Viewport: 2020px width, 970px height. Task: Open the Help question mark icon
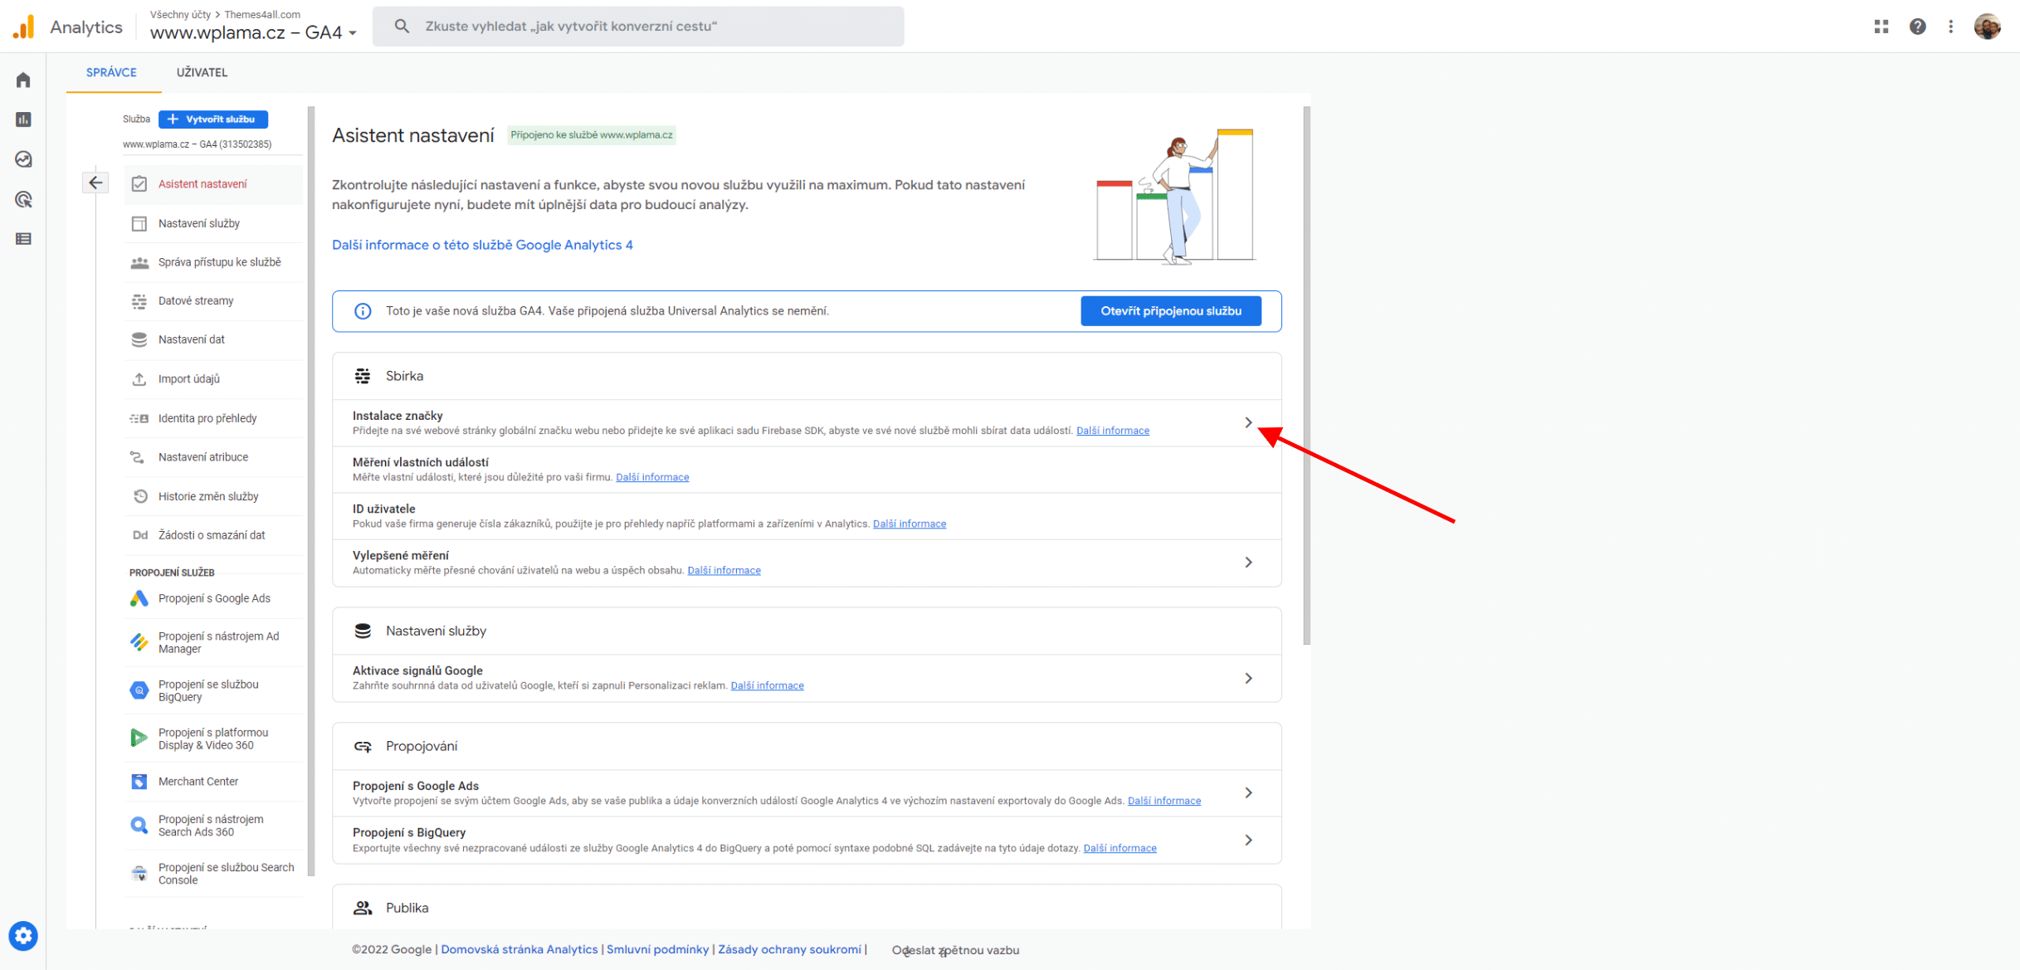coord(1918,27)
